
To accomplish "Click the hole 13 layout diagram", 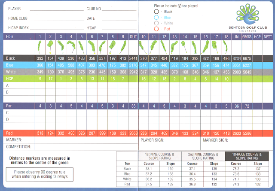I will click(x=174, y=47).
